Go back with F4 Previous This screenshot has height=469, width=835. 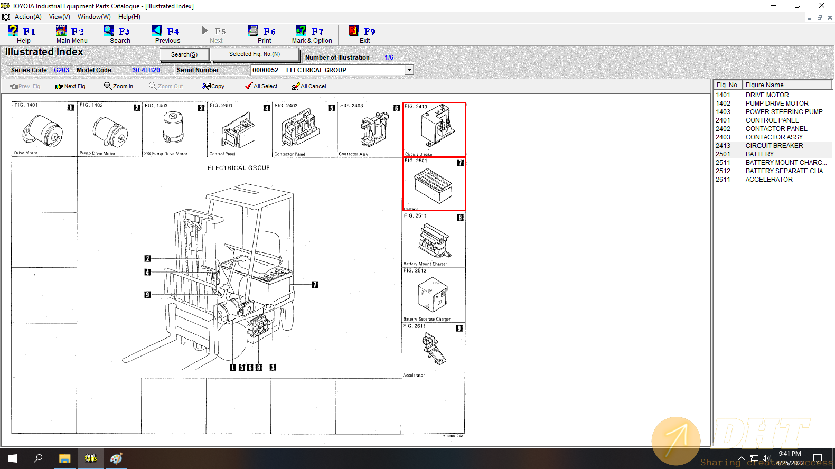(167, 35)
